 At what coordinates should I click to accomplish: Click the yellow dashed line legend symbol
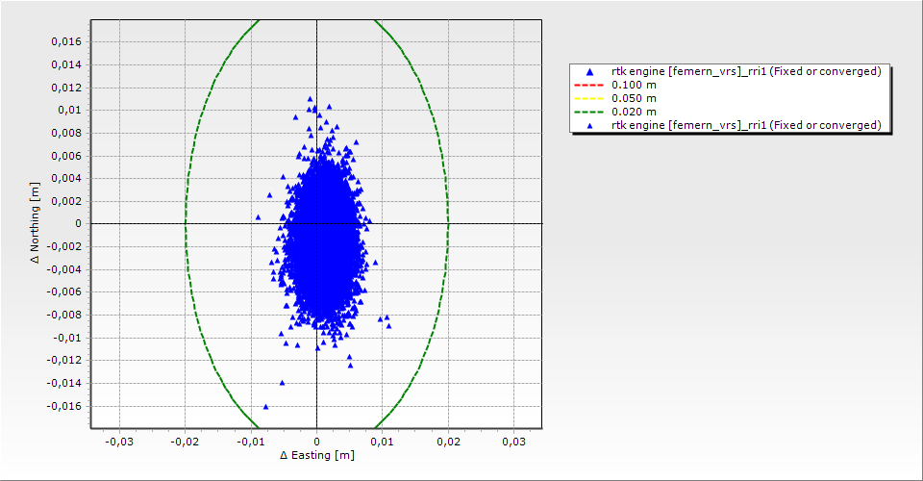[589, 98]
